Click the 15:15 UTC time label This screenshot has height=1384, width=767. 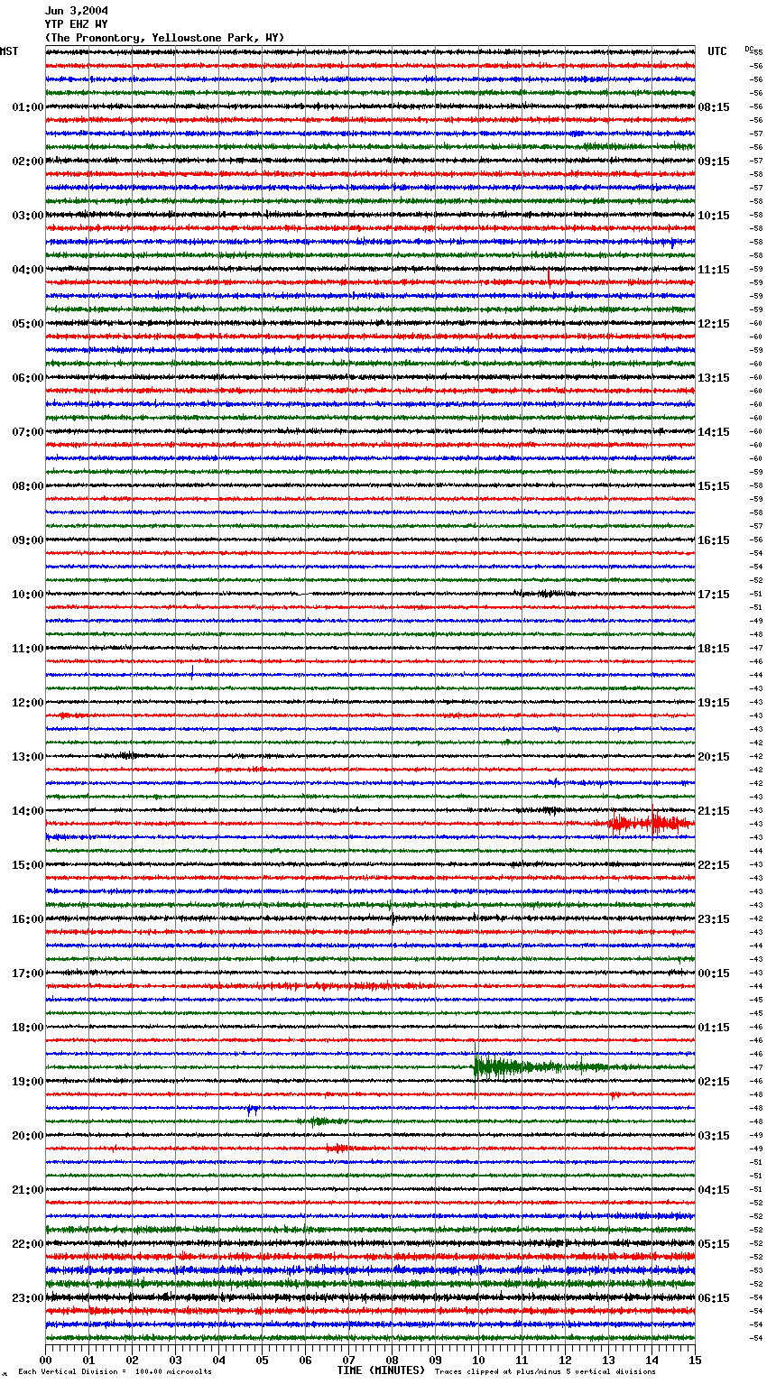[x=714, y=486]
